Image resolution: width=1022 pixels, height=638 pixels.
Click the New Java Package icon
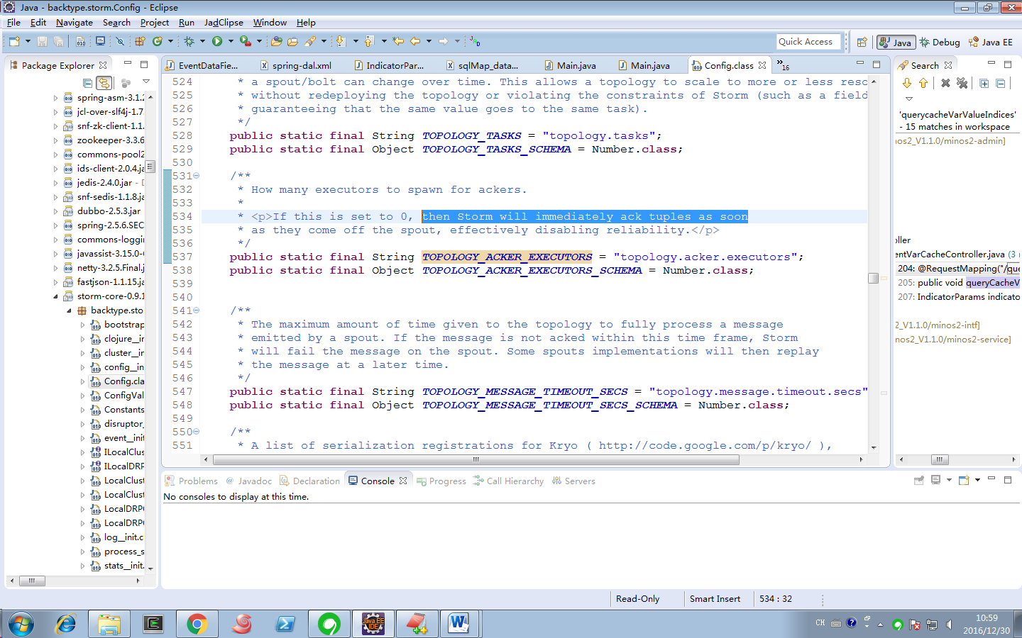[140, 42]
